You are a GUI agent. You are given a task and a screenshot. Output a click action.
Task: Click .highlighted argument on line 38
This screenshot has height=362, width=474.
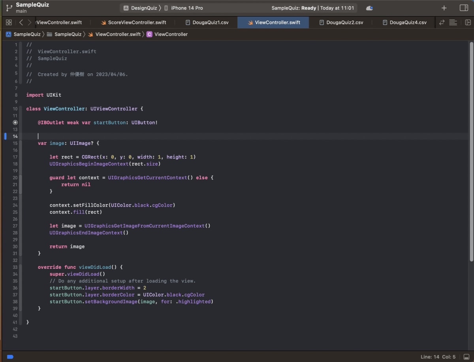[x=193, y=302]
